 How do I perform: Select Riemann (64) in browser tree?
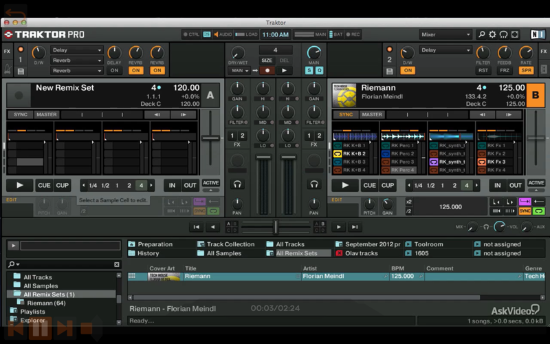46,303
